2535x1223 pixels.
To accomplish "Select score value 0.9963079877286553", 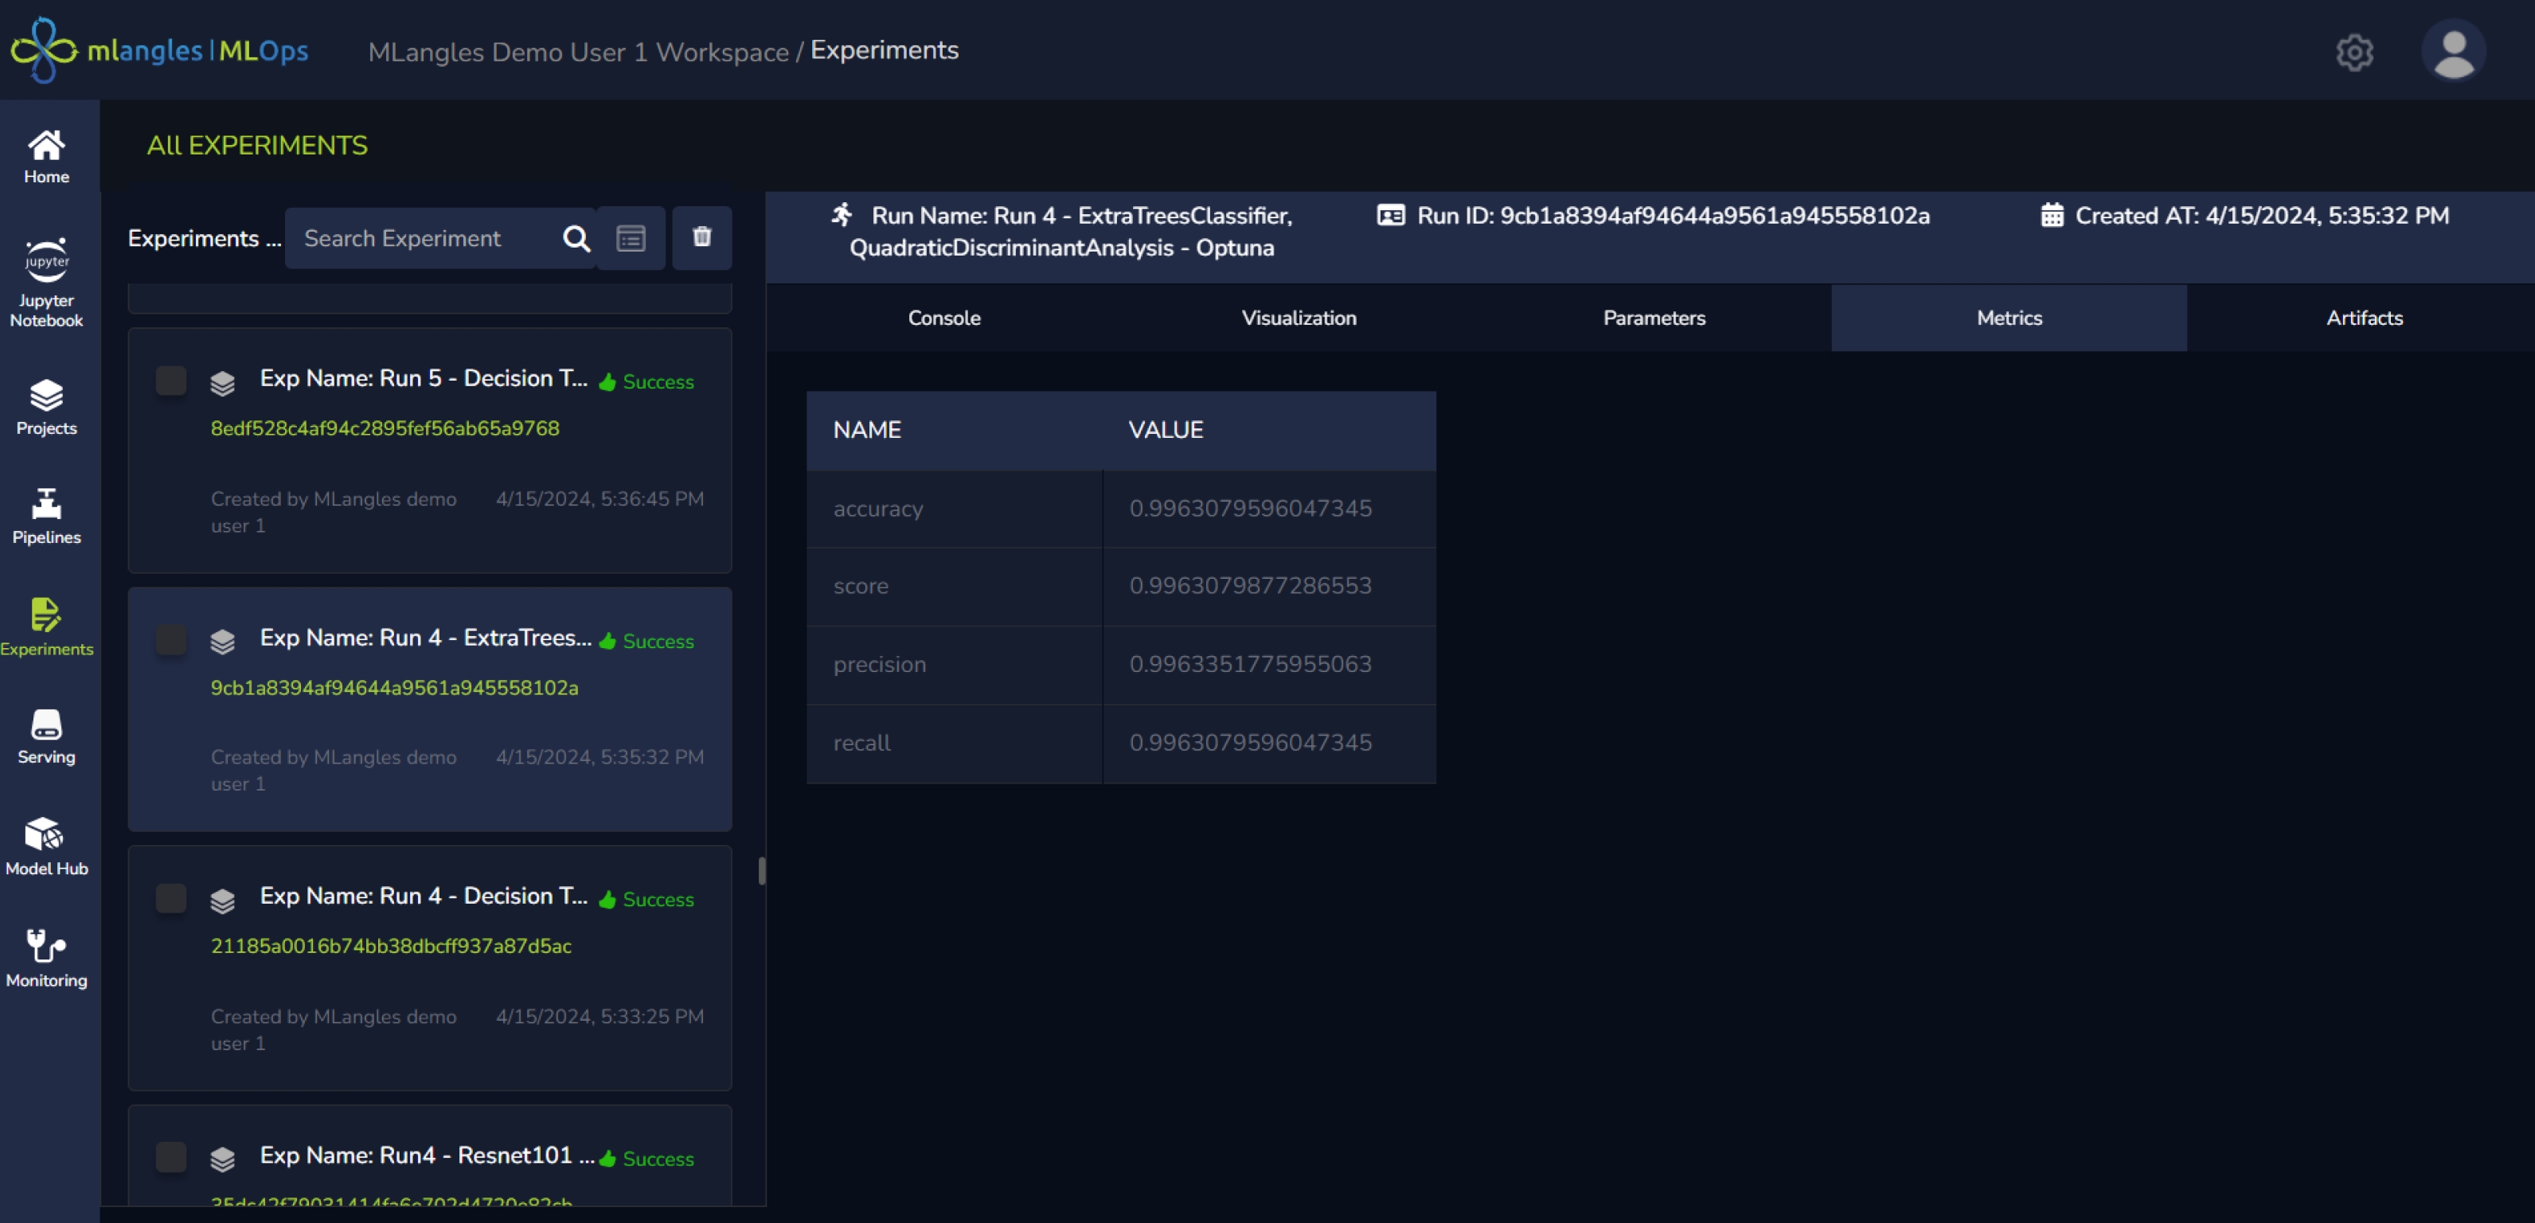I will coord(1251,585).
